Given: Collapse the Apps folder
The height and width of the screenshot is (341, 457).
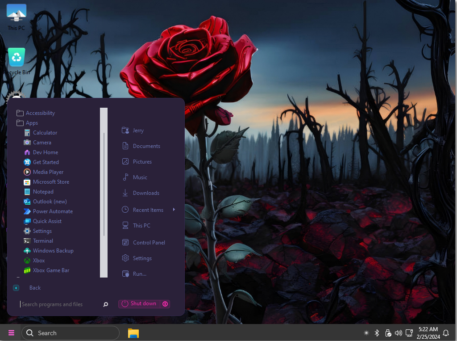Looking at the screenshot, I should 31,123.
